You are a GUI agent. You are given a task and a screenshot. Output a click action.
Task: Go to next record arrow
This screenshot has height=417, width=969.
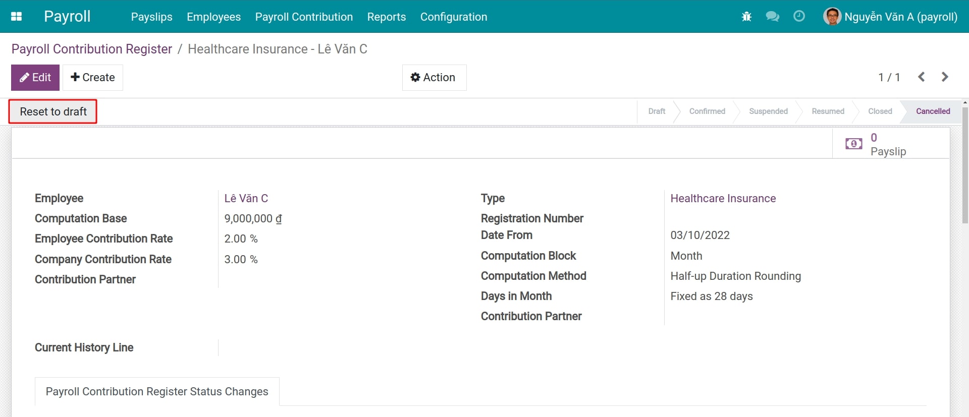(x=945, y=77)
